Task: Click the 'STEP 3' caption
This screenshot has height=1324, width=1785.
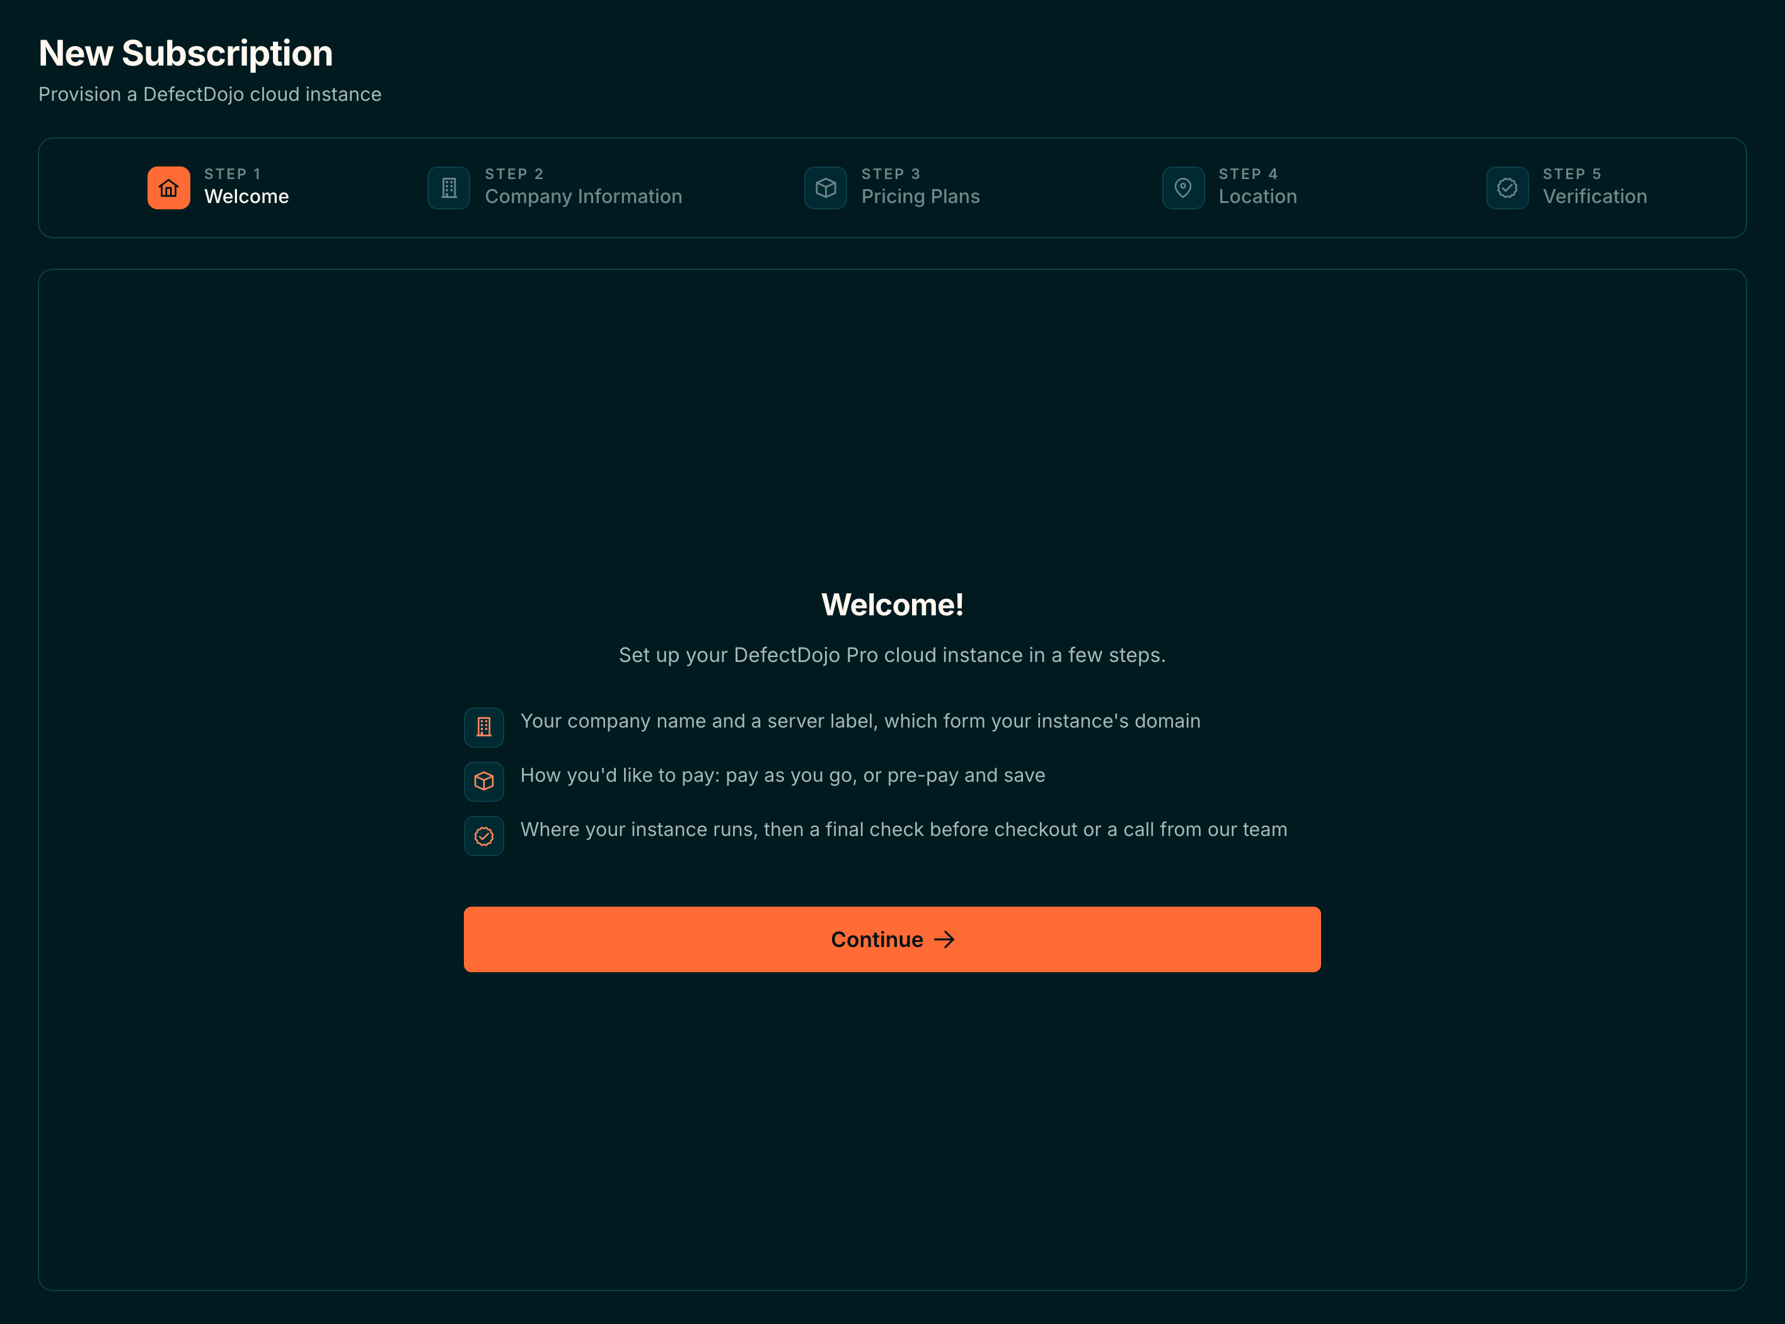Action: point(891,174)
